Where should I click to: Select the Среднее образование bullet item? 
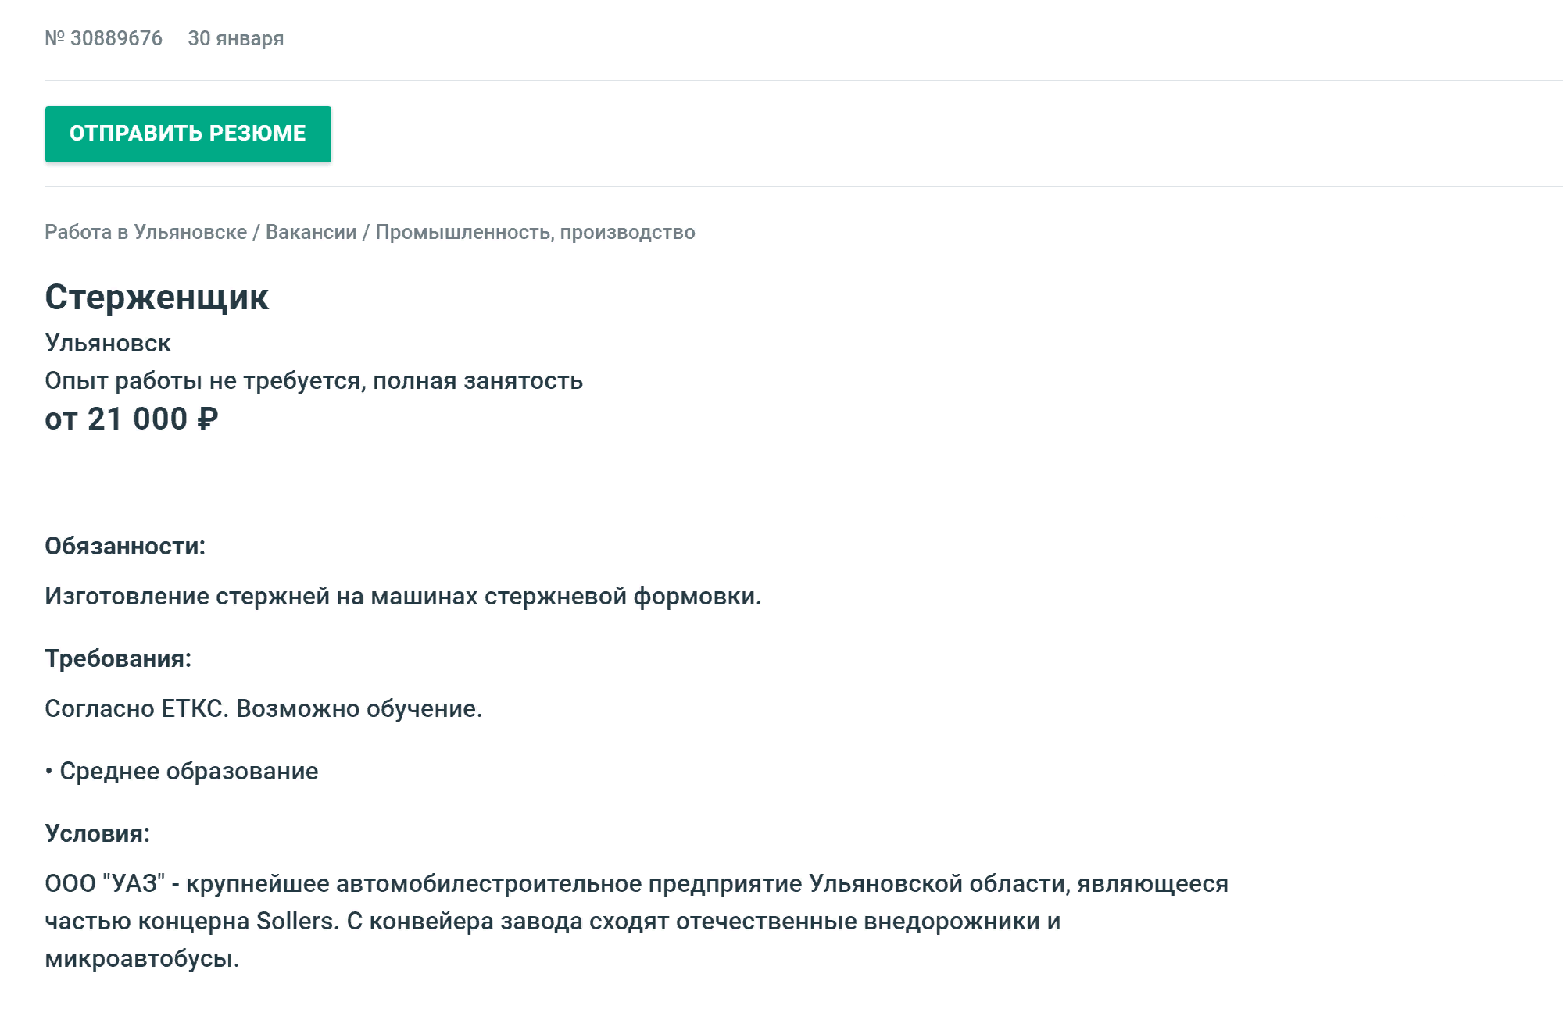coord(181,772)
